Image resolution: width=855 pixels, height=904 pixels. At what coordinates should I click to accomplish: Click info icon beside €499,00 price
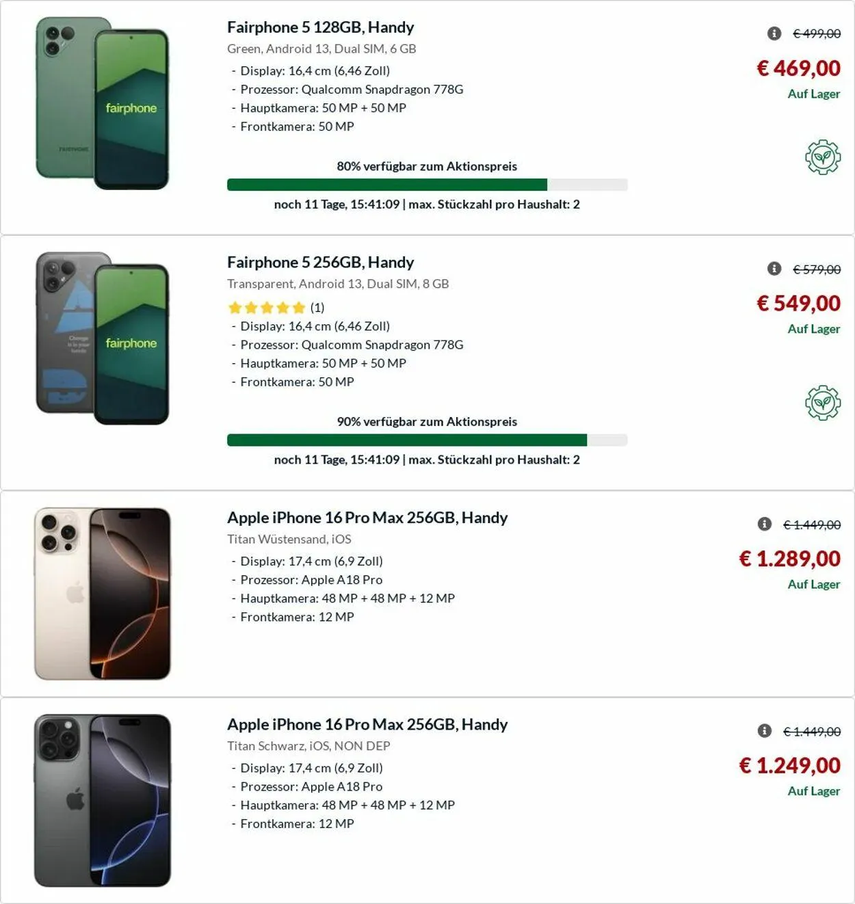click(x=774, y=34)
